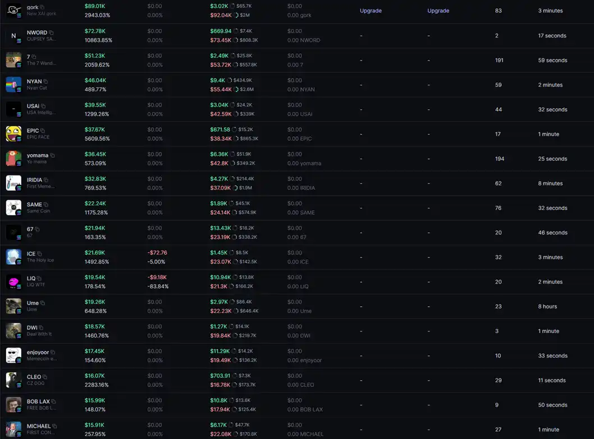594x439 pixels.
Task: Select the DWI Deal With It avatar
Action: coord(13,331)
